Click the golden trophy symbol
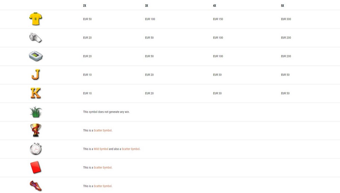340x193 pixels. pyautogui.click(x=35, y=130)
